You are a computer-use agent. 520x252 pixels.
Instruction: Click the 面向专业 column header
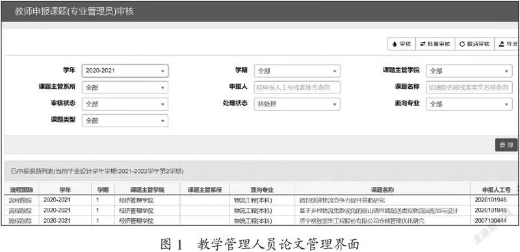(x=262, y=190)
